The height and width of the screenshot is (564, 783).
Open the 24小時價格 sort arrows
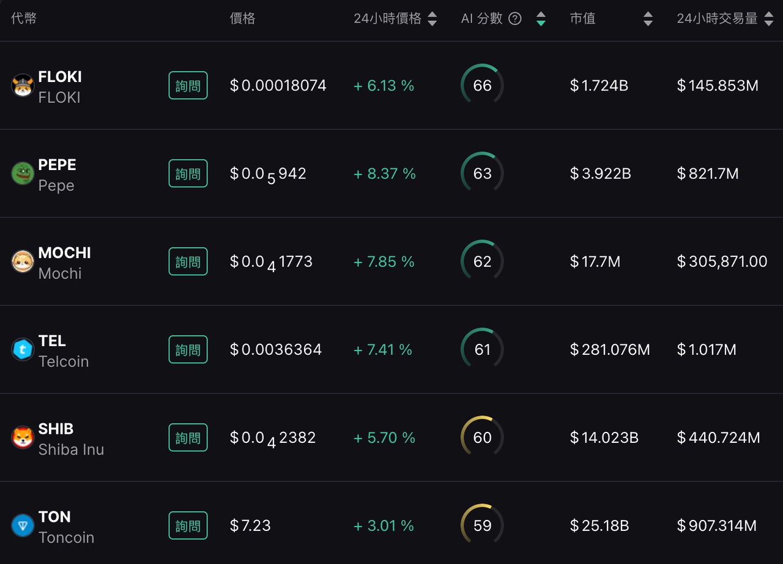click(433, 18)
